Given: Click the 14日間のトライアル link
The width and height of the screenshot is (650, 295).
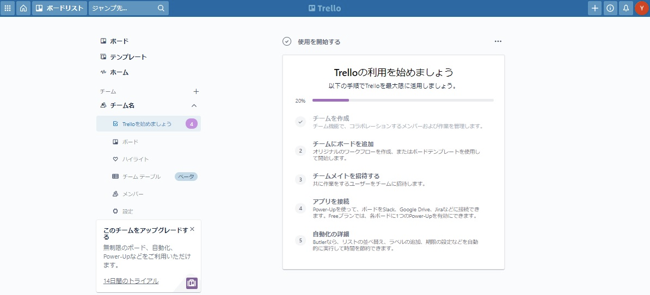Looking at the screenshot, I should click(131, 281).
